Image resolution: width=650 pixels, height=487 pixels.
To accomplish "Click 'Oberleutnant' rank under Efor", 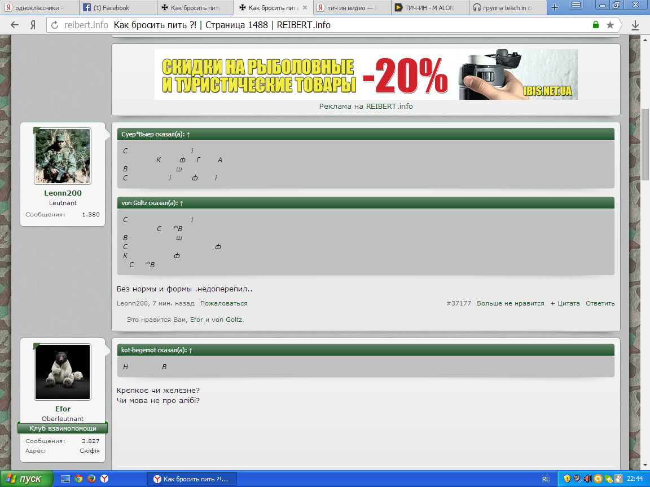I will pyautogui.click(x=63, y=419).
